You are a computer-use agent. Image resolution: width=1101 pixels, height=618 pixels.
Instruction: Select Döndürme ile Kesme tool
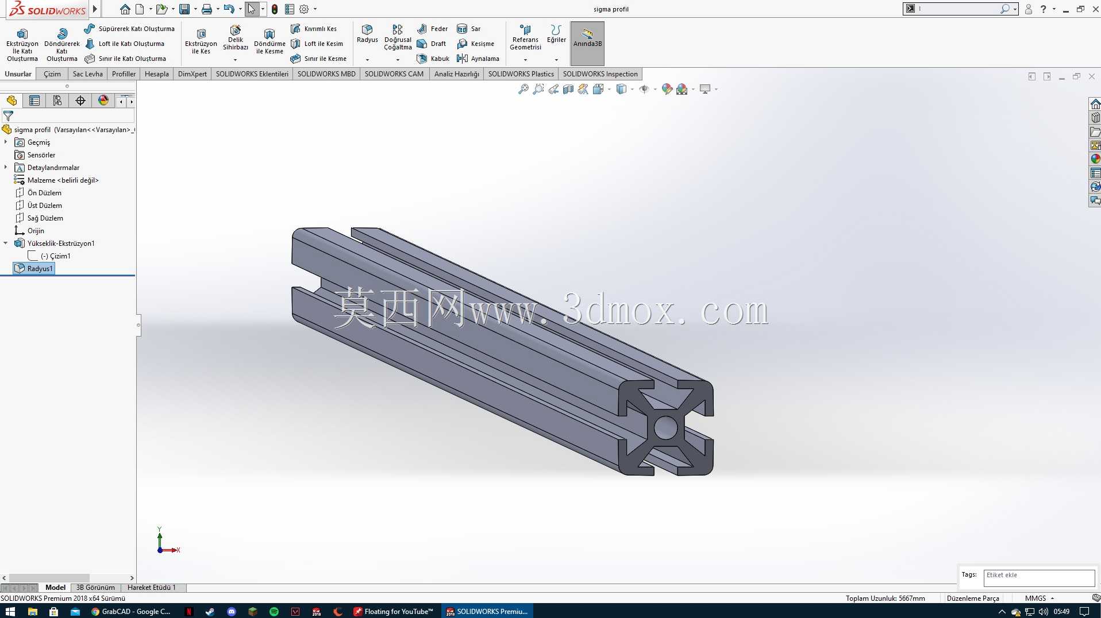[x=270, y=41]
